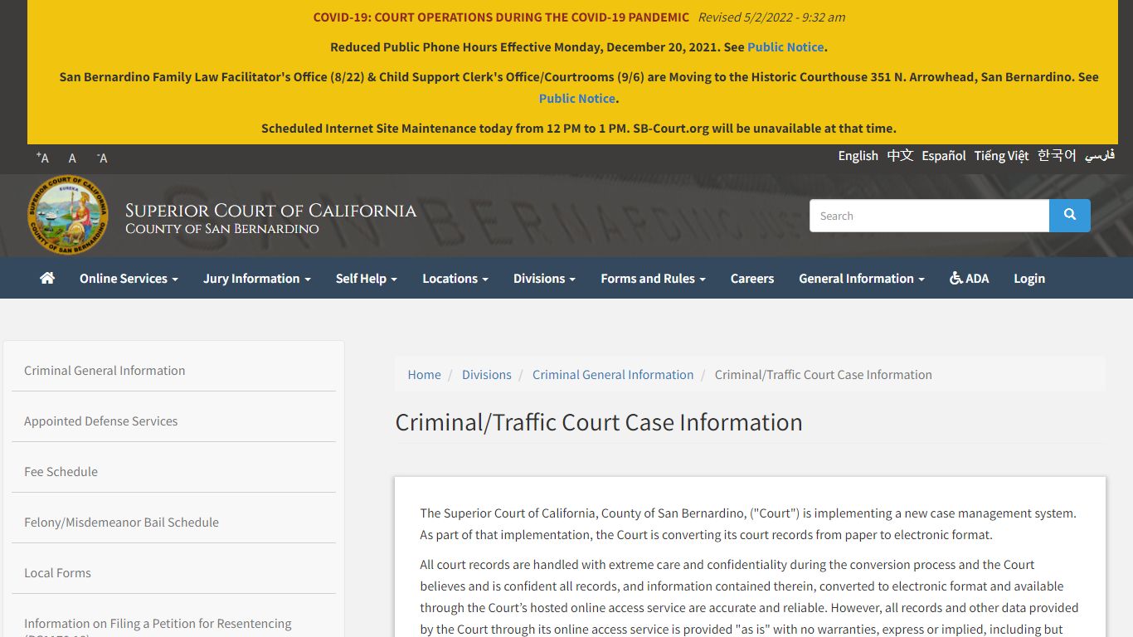Viewport: 1133px width, 637px height.
Task: Switch language to English
Action: 858,156
